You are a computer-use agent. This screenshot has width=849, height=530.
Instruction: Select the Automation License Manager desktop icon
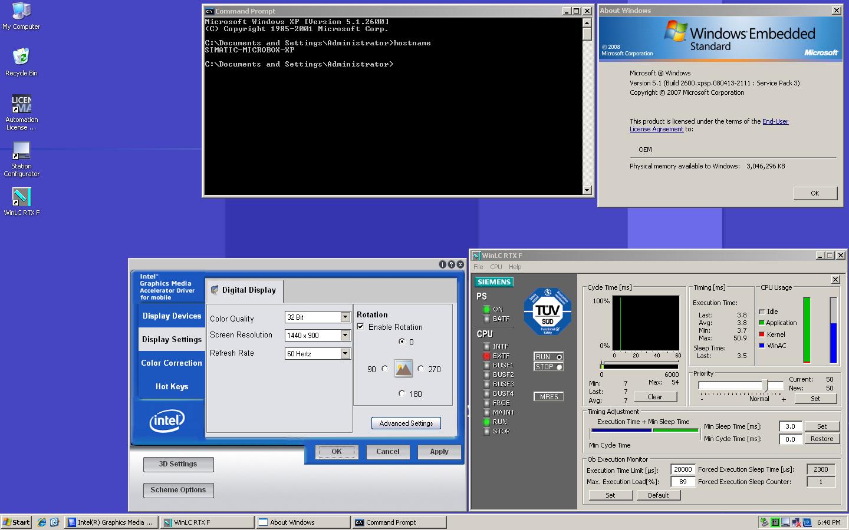click(x=21, y=112)
